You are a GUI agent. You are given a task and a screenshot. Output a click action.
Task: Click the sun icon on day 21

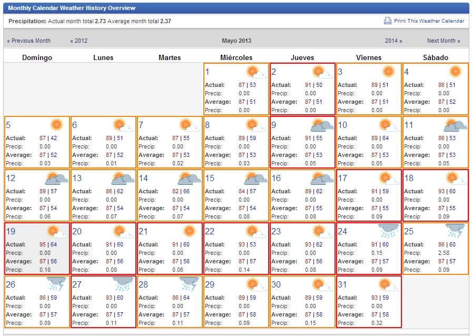point(189,231)
